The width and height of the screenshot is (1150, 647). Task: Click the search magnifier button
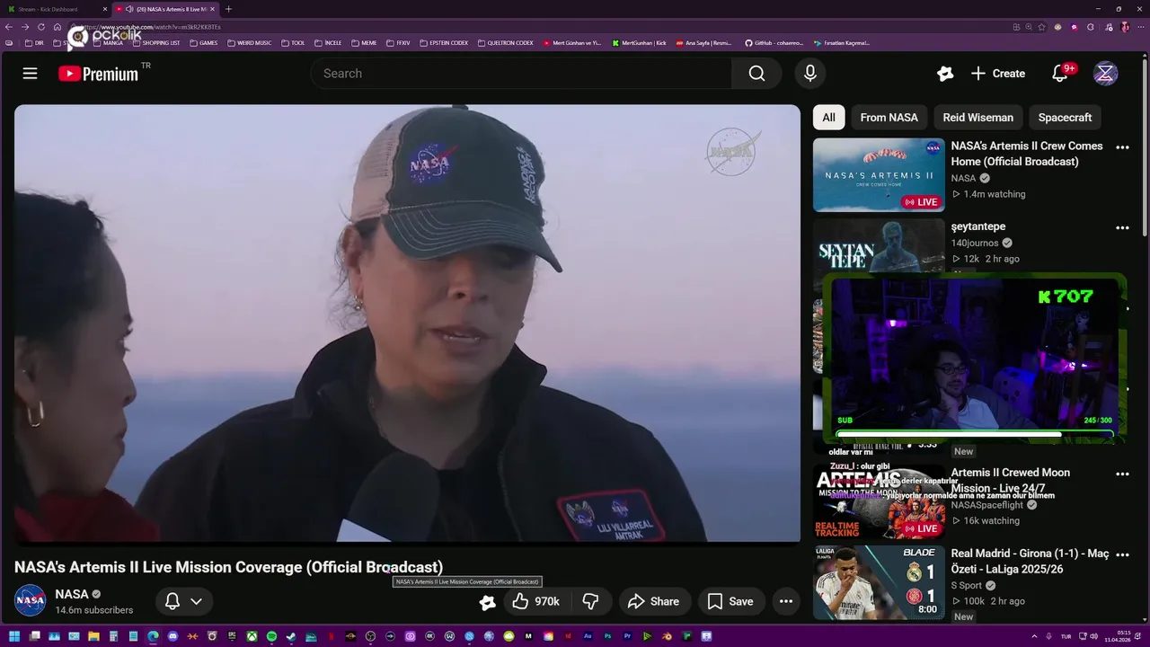756,74
